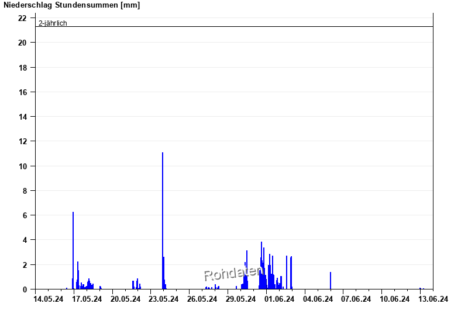This screenshot has width=468, height=321.
Task: Select the 13.06.24 axis date
Action: click(433, 299)
